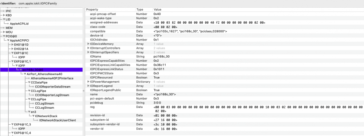Select the device-id property row
Screen dimensions: 364x136
point(225,35)
